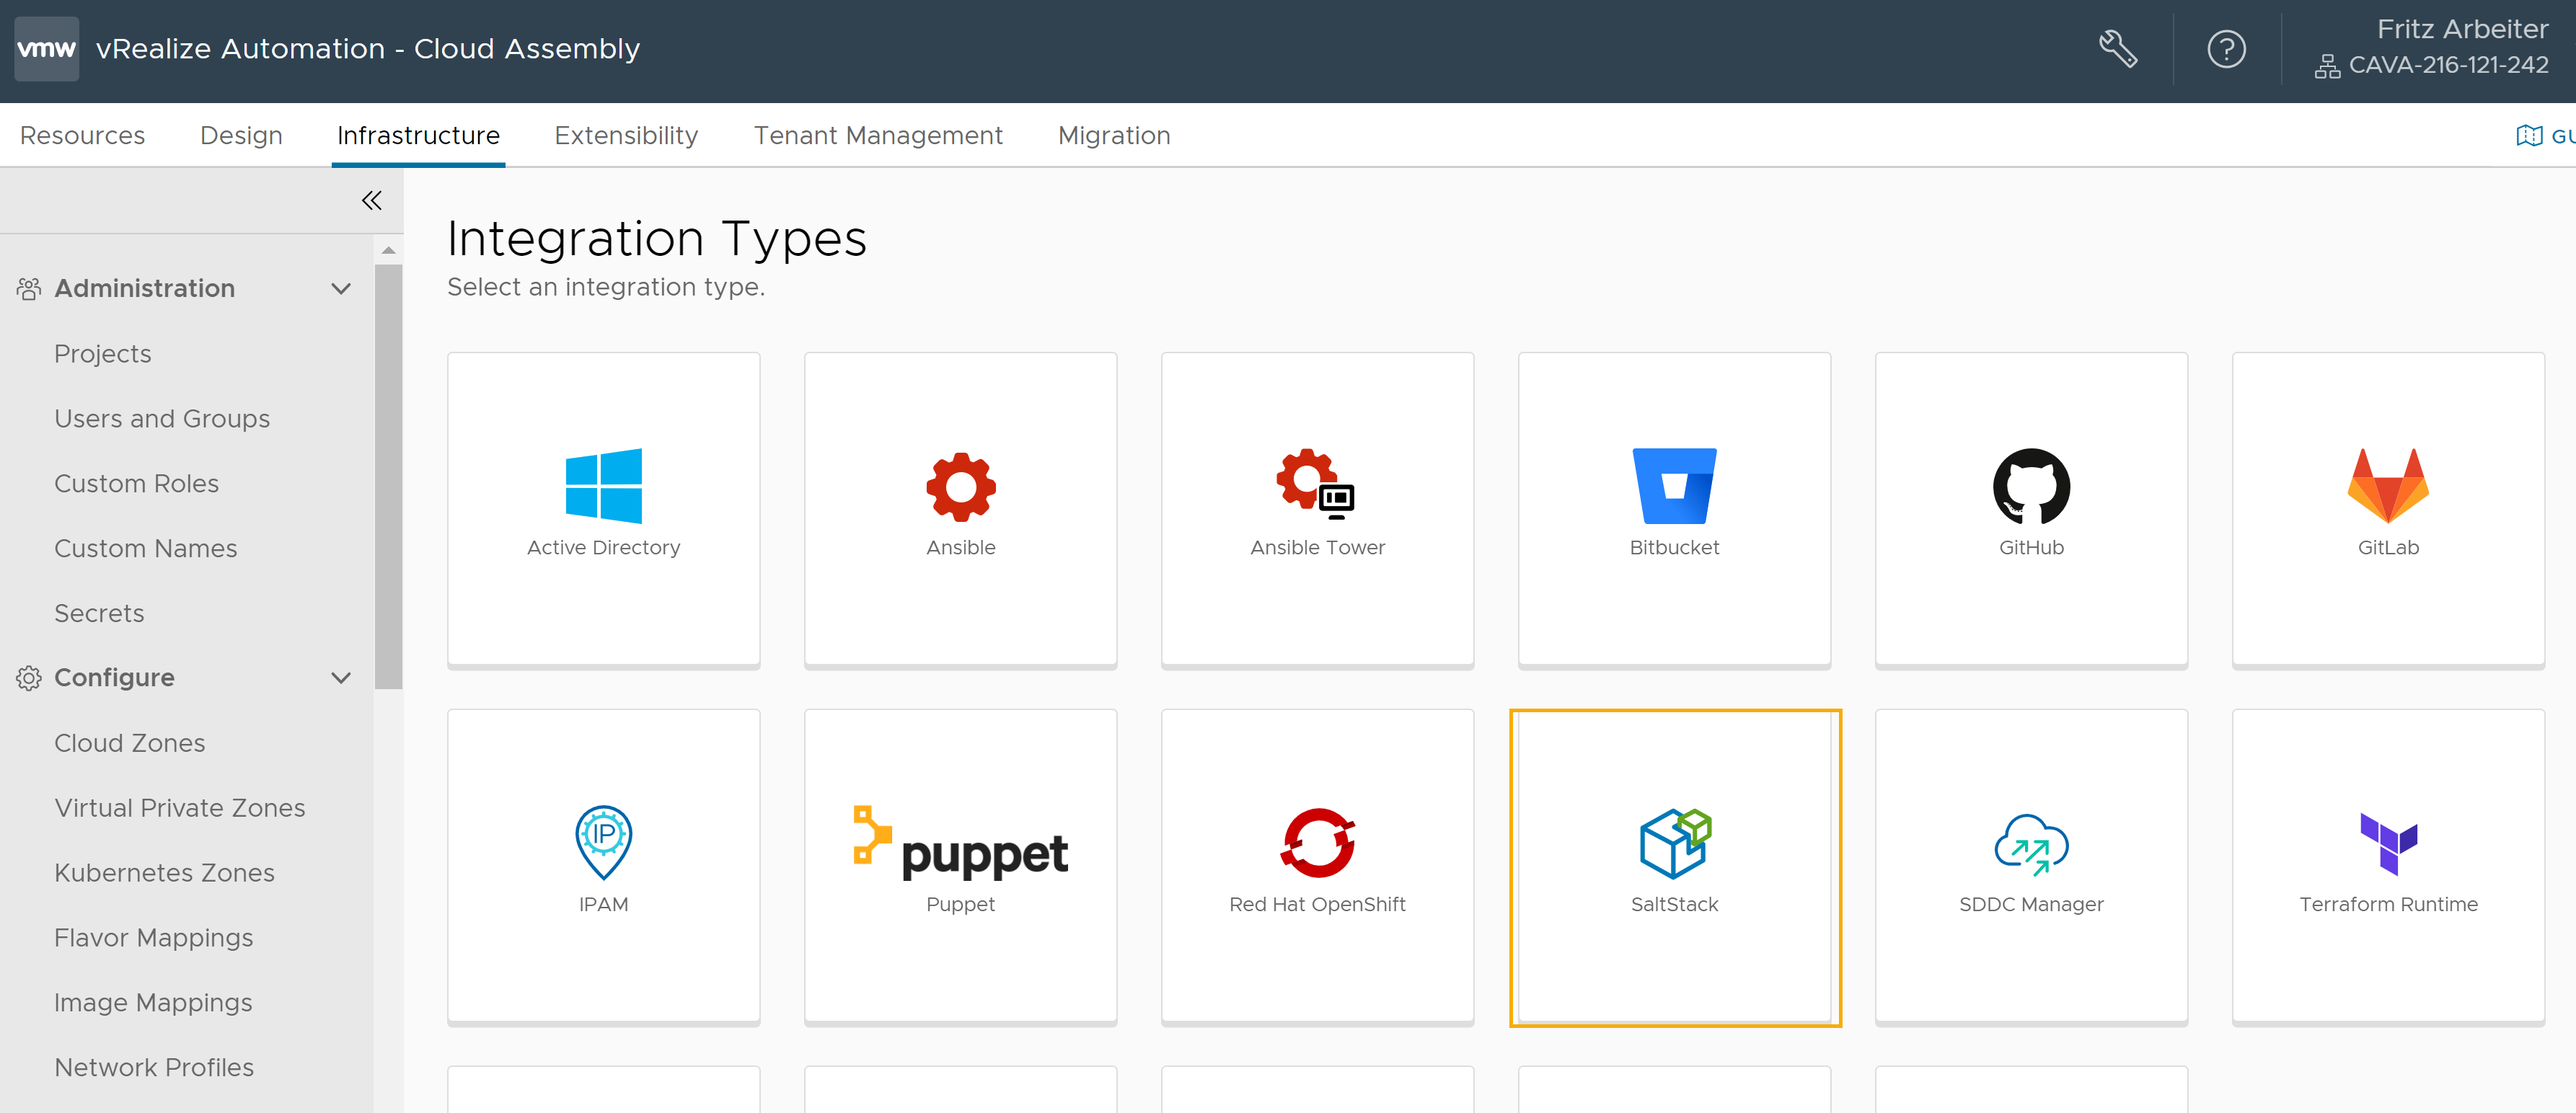2576x1113 pixels.
Task: Click the Red Hat OpenShift card label
Action: coord(1318,905)
